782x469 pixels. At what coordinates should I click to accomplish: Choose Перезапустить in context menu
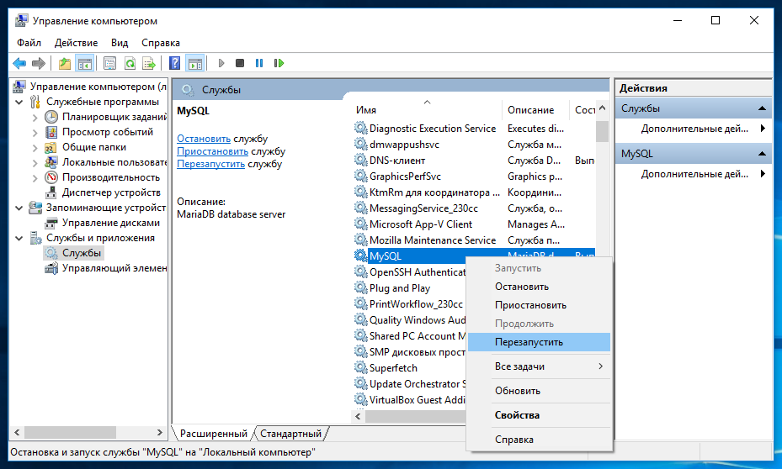539,342
